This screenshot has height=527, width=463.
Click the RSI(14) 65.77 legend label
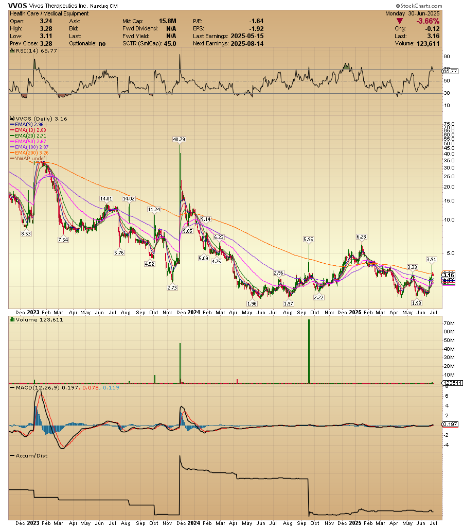tap(36, 51)
